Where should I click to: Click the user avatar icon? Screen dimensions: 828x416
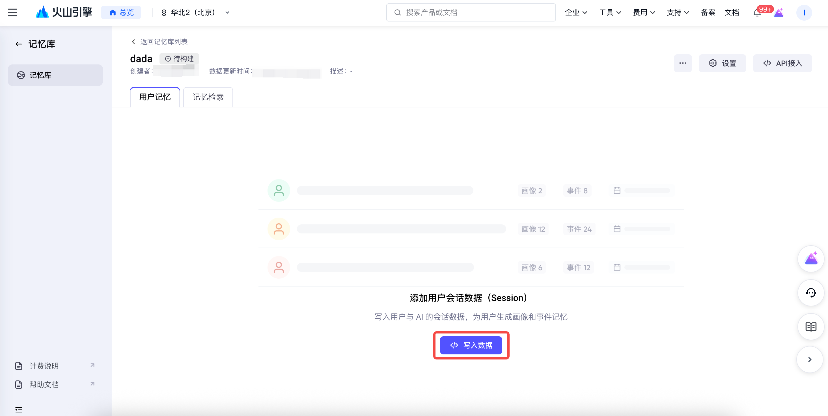804,13
